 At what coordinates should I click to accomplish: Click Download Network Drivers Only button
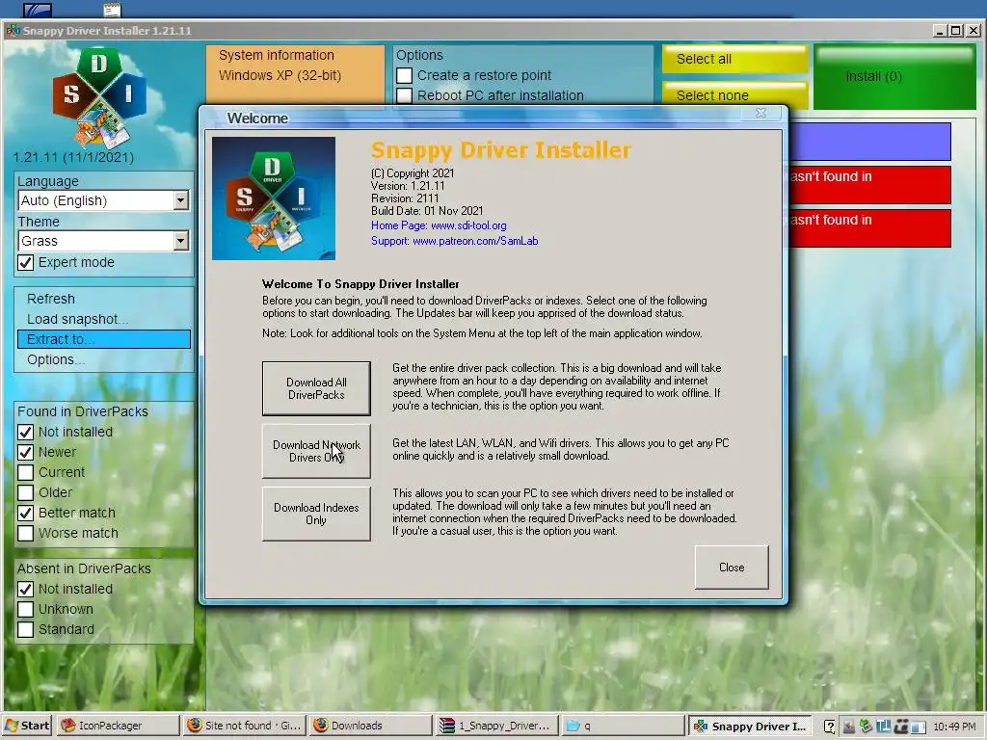(316, 451)
